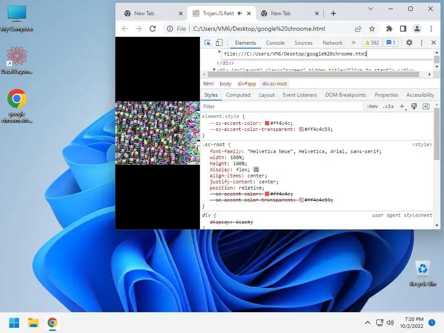Show more DevTools tabs chevron
This screenshot has height=333, width=444.
353,42
